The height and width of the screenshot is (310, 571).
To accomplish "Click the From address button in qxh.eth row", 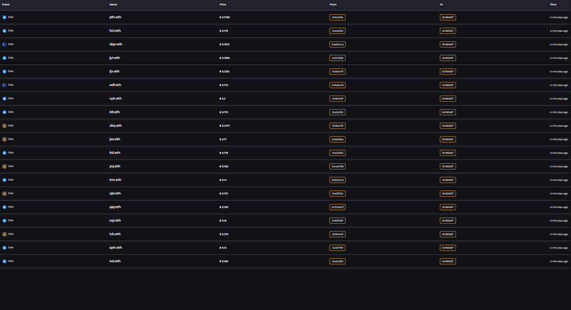I will coord(337,248).
